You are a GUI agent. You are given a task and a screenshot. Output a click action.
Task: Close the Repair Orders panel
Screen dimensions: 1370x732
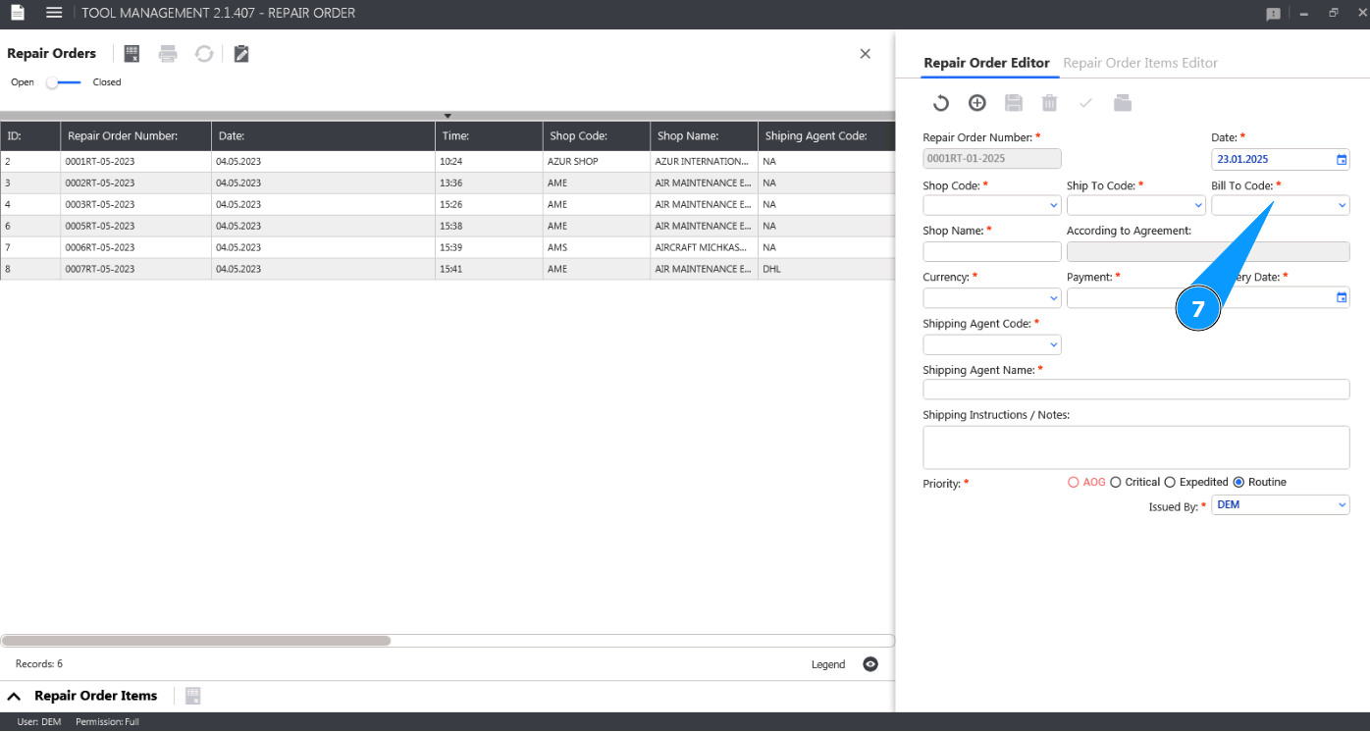865,54
